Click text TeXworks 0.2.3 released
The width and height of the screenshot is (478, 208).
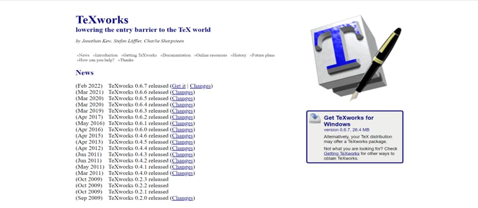pos(139,179)
